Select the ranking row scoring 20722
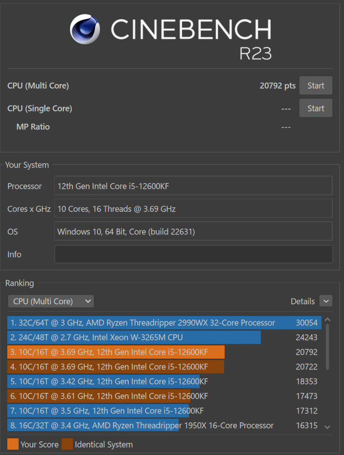 point(164,367)
